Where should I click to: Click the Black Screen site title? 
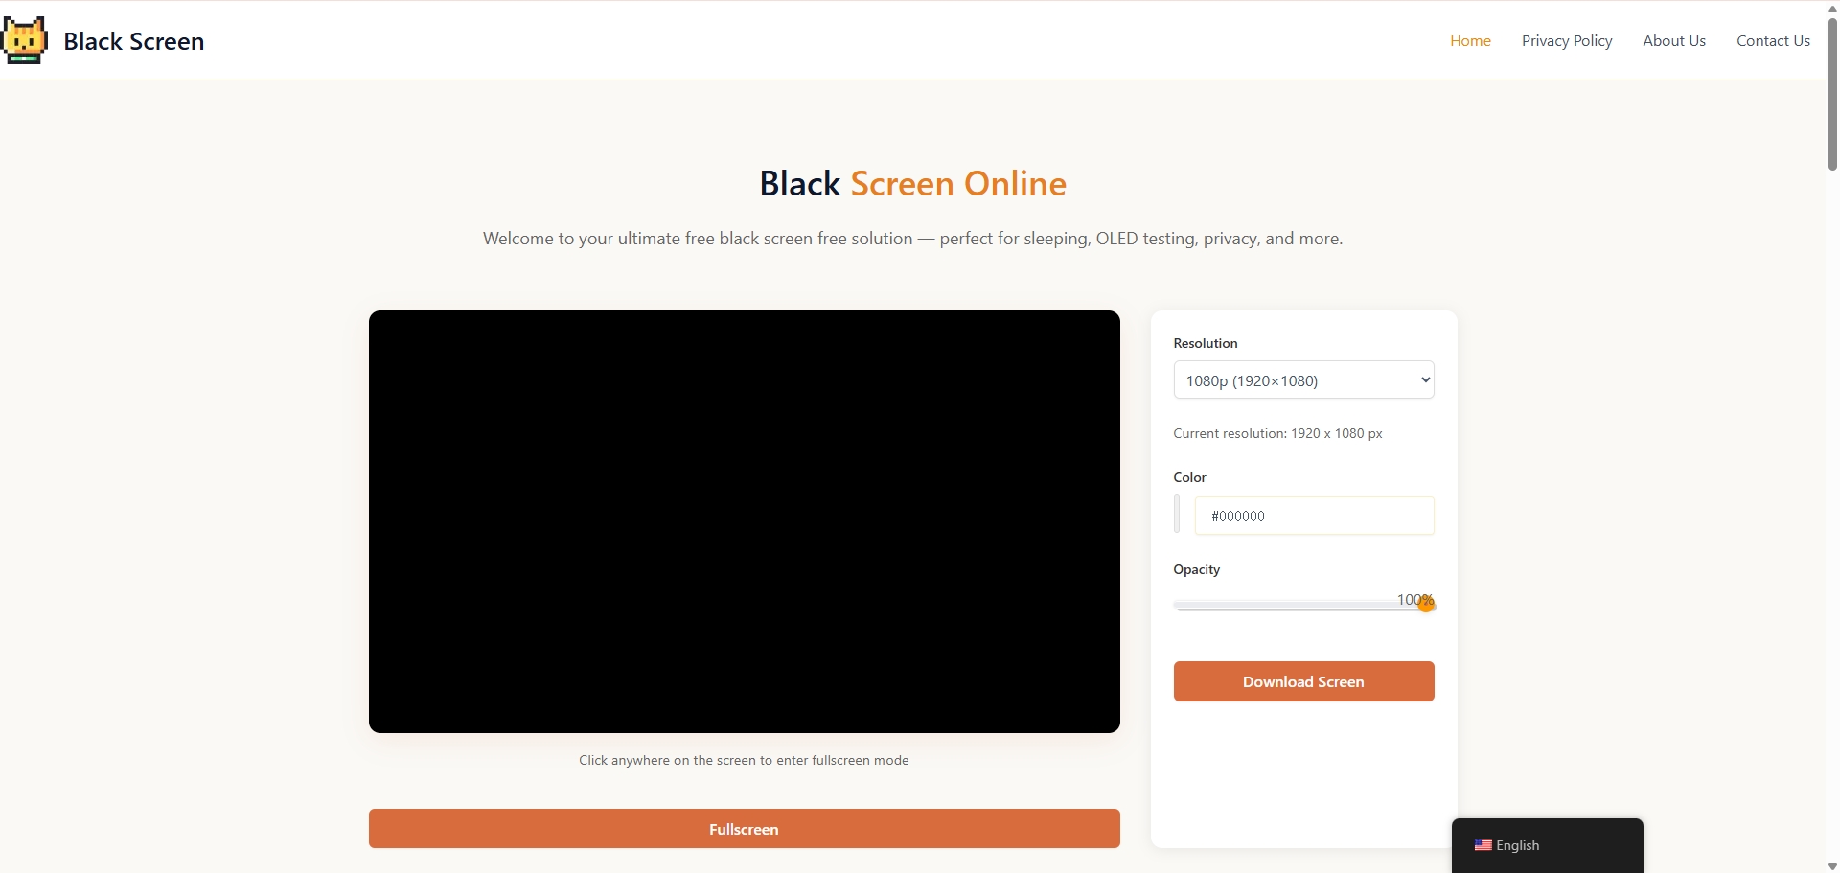133,41
